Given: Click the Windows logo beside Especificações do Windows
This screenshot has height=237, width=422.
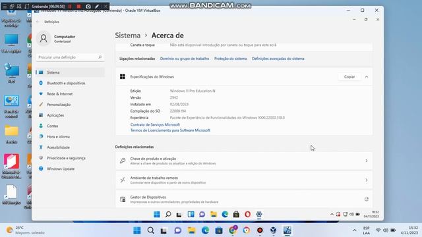Looking at the screenshot, I should click(123, 77).
